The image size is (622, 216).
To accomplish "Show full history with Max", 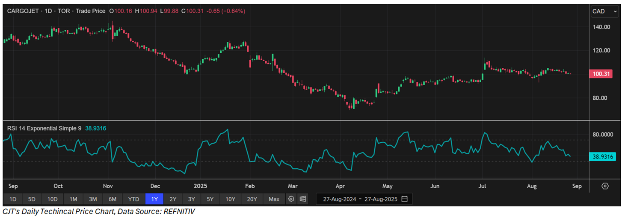I will click(274, 199).
